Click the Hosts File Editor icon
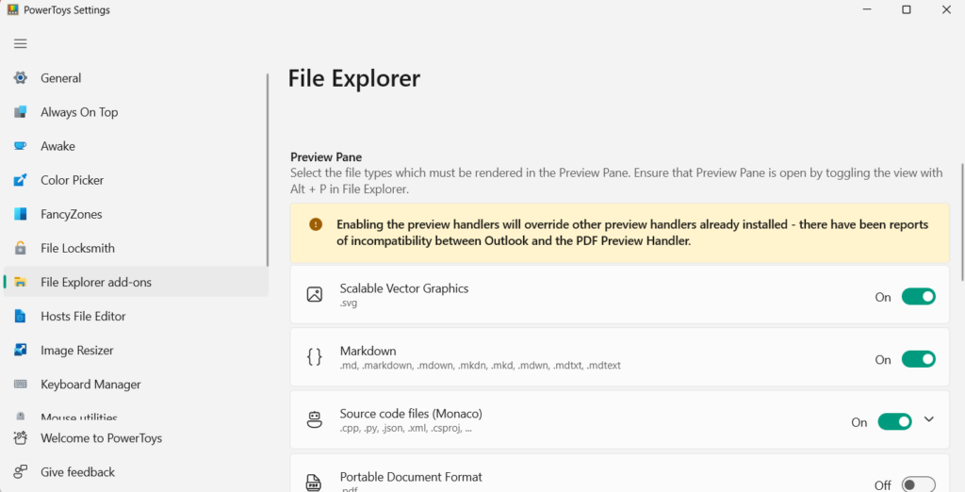The height and width of the screenshot is (492, 965). (21, 316)
